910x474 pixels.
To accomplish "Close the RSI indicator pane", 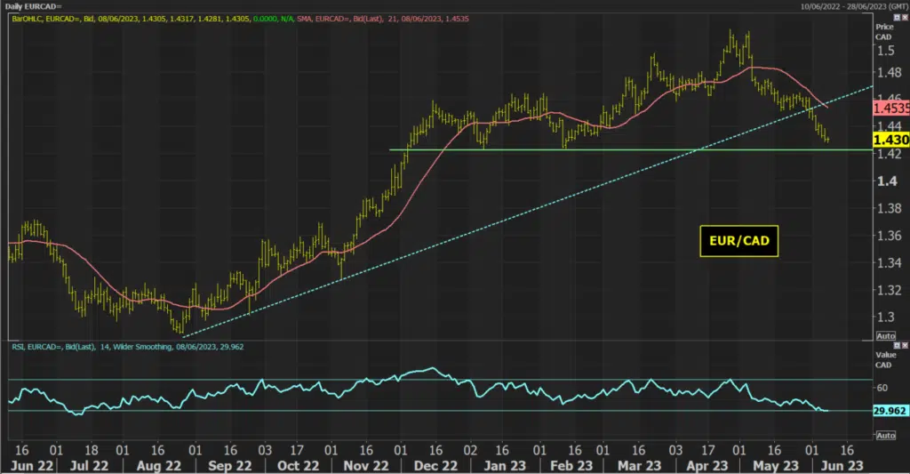I will (x=905, y=346).
